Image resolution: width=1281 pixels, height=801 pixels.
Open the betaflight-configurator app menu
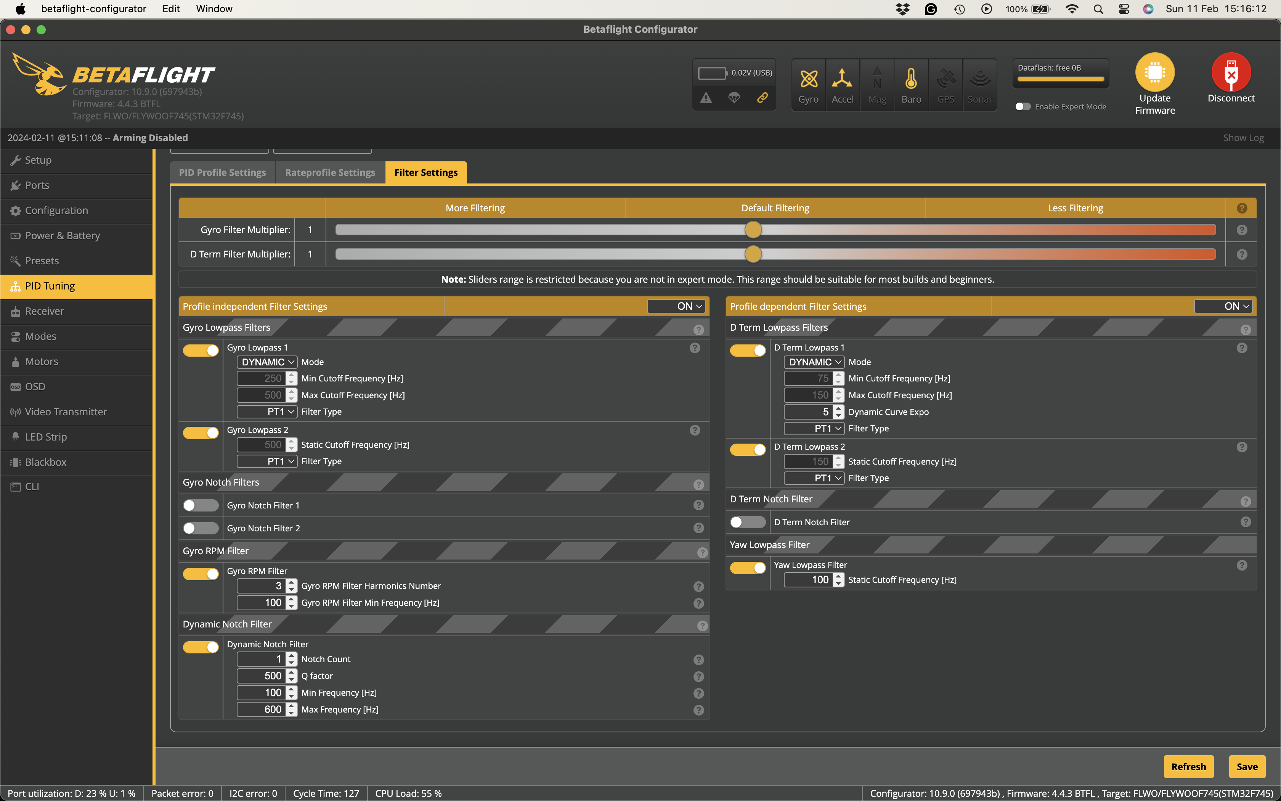[x=94, y=9]
